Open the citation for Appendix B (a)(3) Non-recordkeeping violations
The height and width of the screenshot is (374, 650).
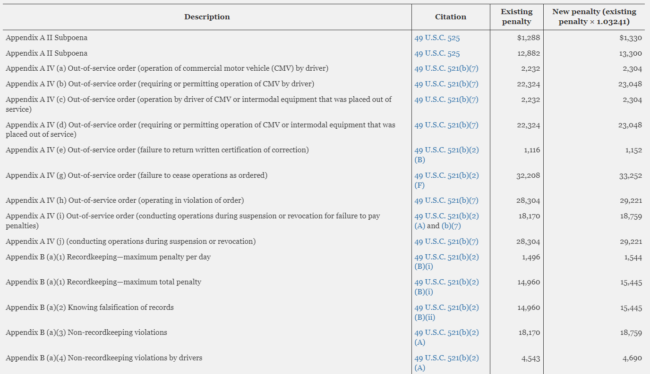click(x=446, y=333)
